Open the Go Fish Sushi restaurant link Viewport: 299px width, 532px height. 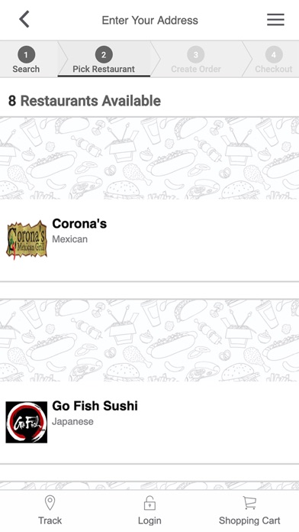(95, 406)
